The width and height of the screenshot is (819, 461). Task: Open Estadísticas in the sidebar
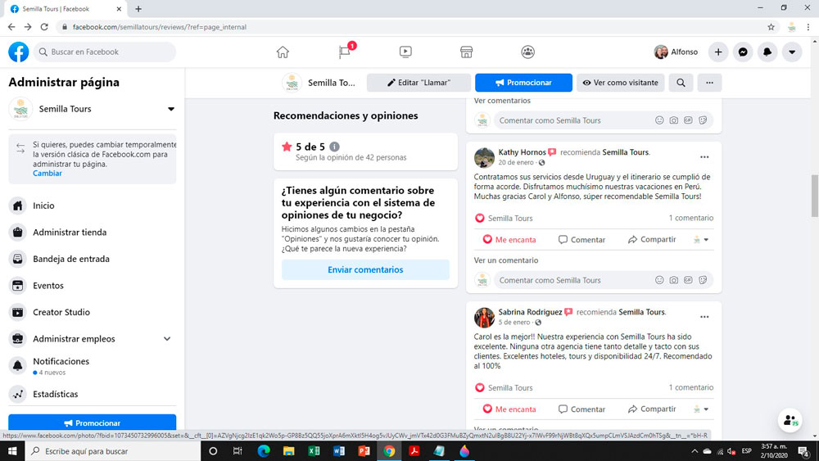[92, 394]
